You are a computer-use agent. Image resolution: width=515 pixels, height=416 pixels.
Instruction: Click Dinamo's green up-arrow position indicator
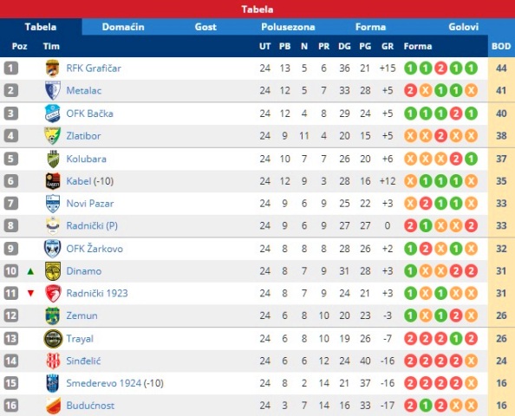coord(30,271)
